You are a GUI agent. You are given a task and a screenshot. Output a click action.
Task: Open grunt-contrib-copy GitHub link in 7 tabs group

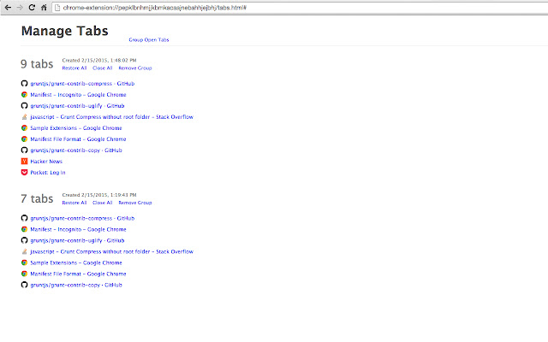pos(76,285)
